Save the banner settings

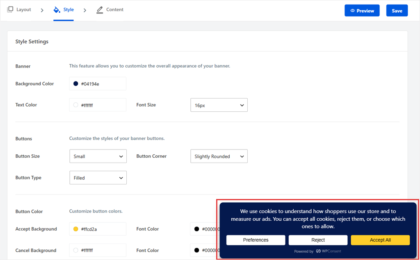click(x=397, y=10)
